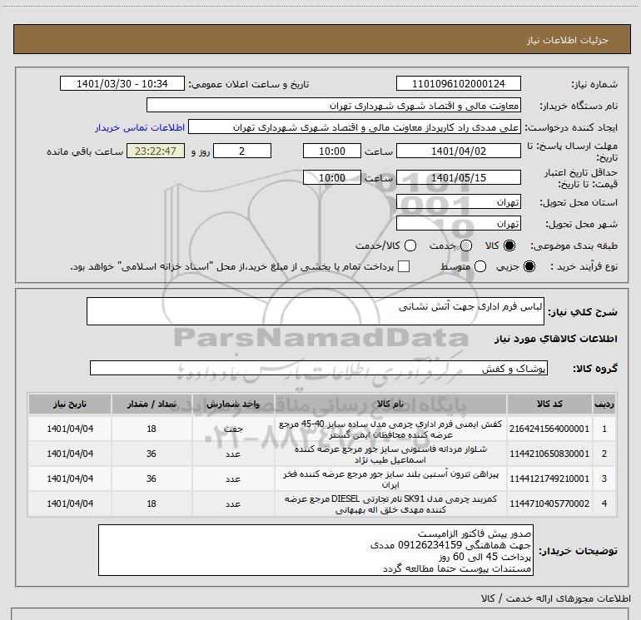Click item code 2164241564000001
641x620 pixels.
coord(549,429)
